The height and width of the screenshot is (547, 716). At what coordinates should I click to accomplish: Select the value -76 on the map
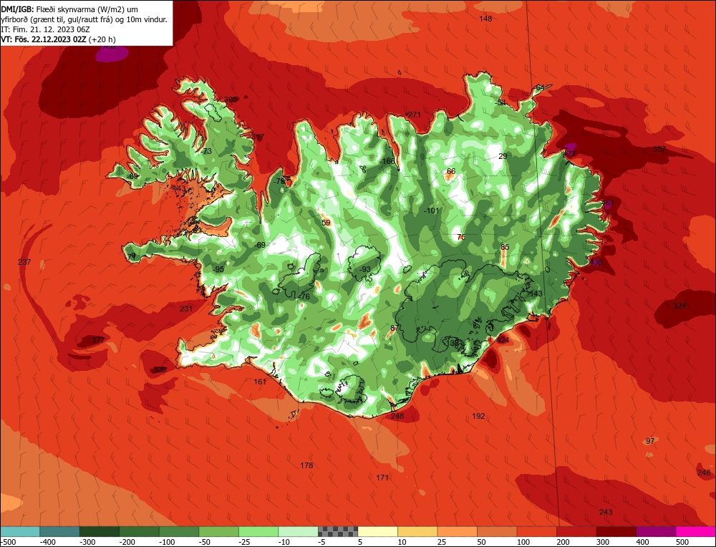coord(304,296)
